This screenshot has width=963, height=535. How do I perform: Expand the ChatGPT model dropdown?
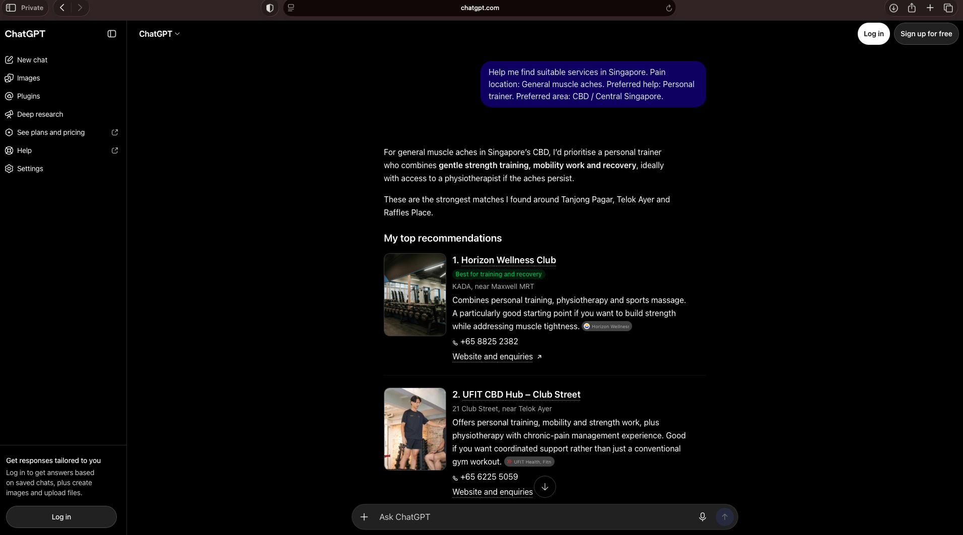click(159, 34)
